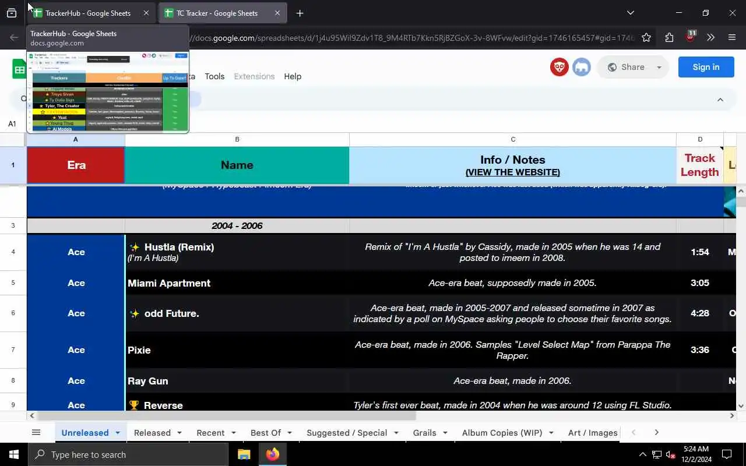Open the all sheets list icon
This screenshot has width=746, height=466.
36,432
